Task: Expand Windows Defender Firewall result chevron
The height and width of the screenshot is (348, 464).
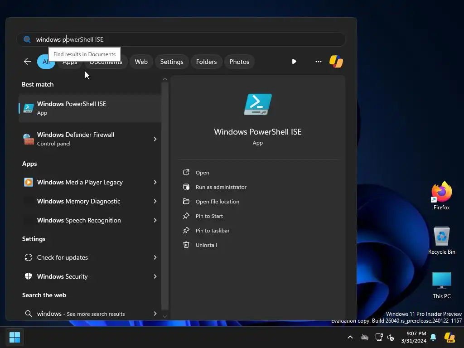Action: click(x=155, y=139)
